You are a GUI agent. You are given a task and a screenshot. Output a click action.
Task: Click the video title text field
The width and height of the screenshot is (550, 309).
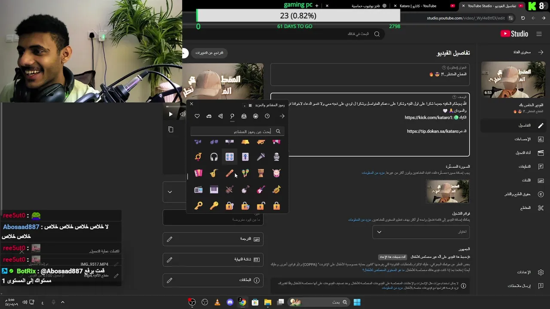[370, 75]
